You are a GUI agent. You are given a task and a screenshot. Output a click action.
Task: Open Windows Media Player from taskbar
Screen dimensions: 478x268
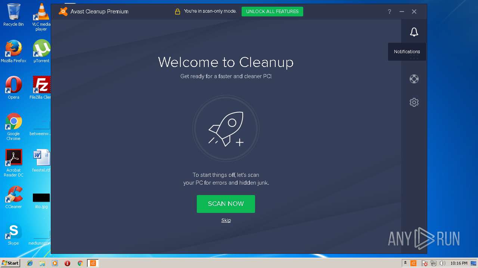pos(55,263)
